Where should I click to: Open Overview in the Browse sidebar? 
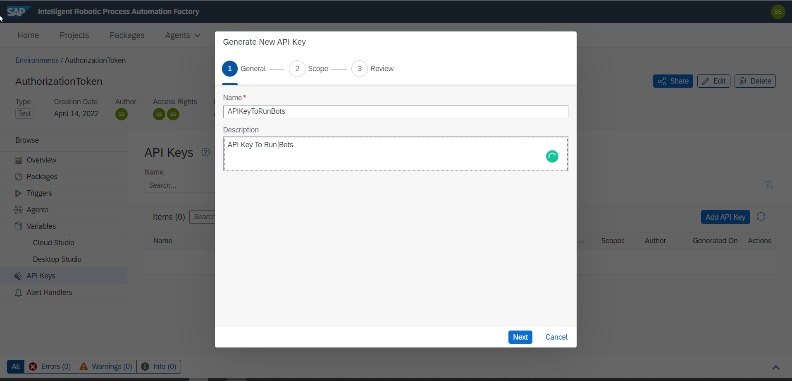(x=64, y=160)
